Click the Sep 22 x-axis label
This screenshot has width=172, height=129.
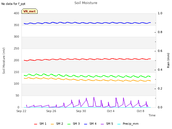point(21,111)
